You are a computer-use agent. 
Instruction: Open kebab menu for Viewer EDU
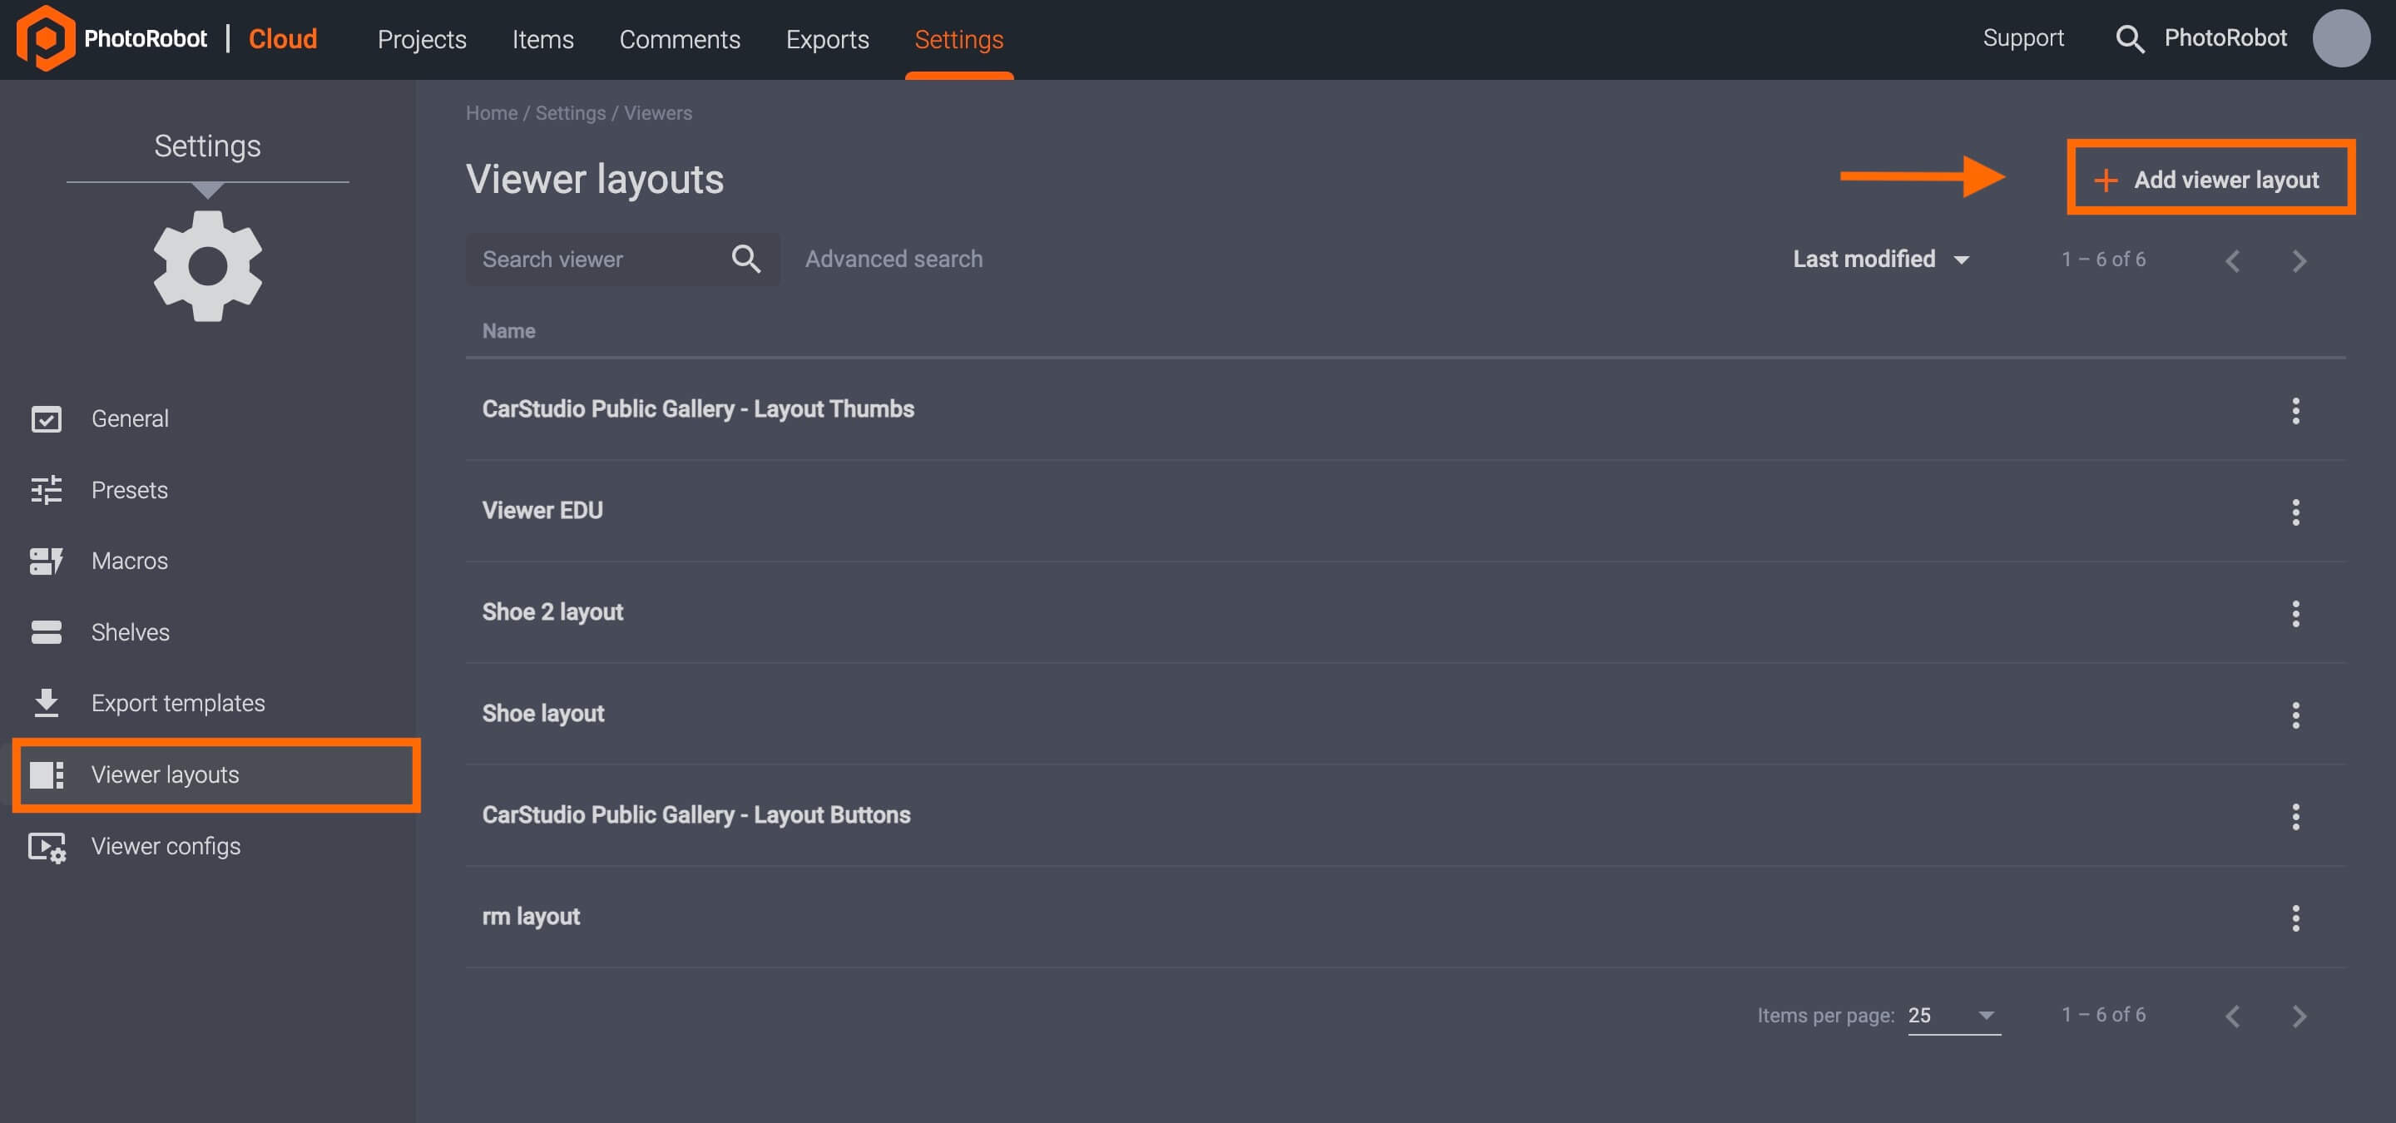pyautogui.click(x=2297, y=512)
